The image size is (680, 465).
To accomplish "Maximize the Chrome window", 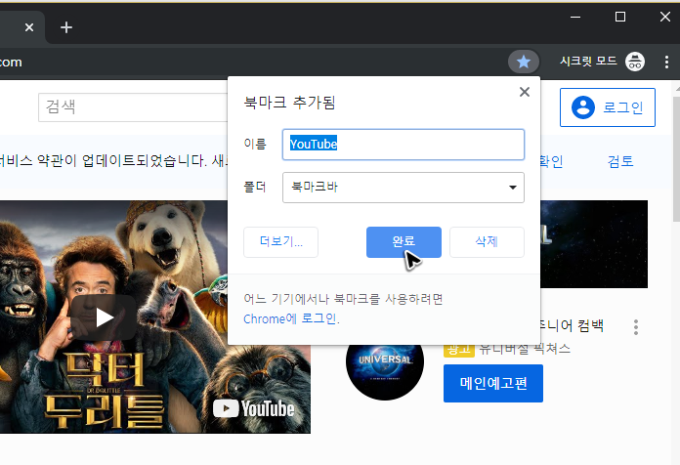I will click(x=620, y=17).
